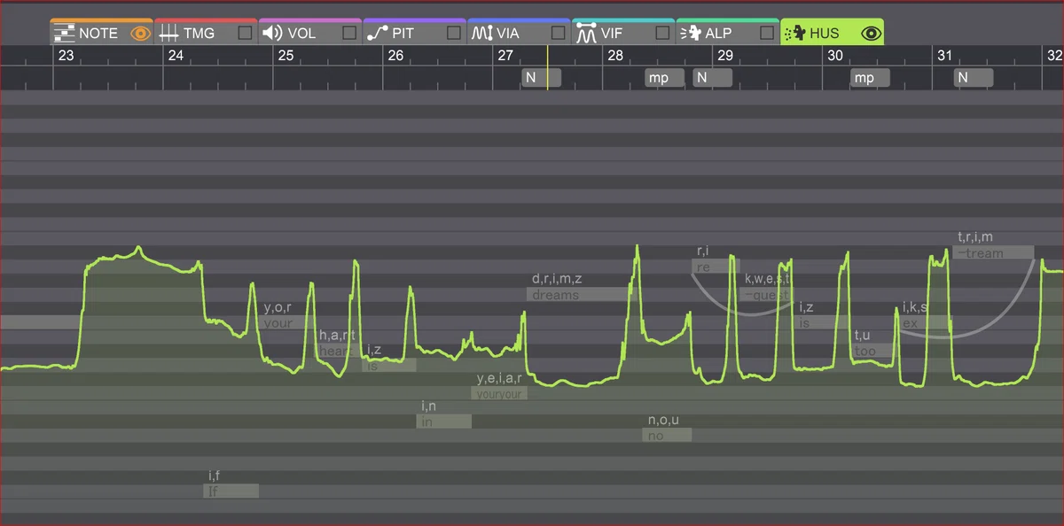
Task: Select the N dynamics marker near measure 27
Action: point(541,78)
